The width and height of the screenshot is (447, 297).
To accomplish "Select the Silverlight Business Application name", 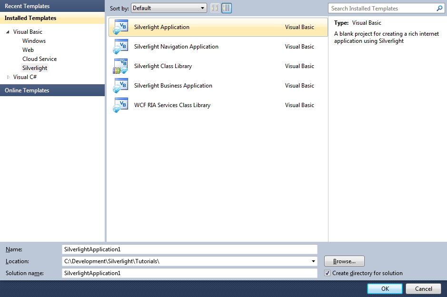I will click(173, 86).
